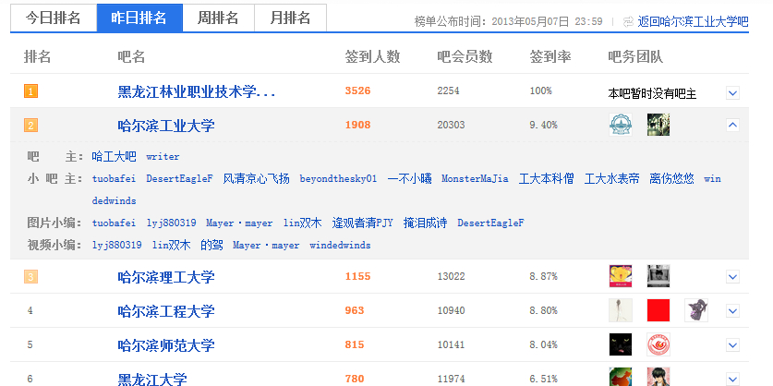This screenshot has height=386, width=773.
Task: Click second team avatar in 哈尔滨理工大学 row
Action: (658, 276)
